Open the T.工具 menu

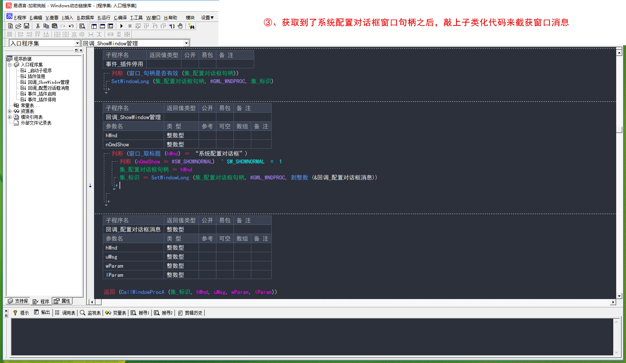[x=137, y=17]
